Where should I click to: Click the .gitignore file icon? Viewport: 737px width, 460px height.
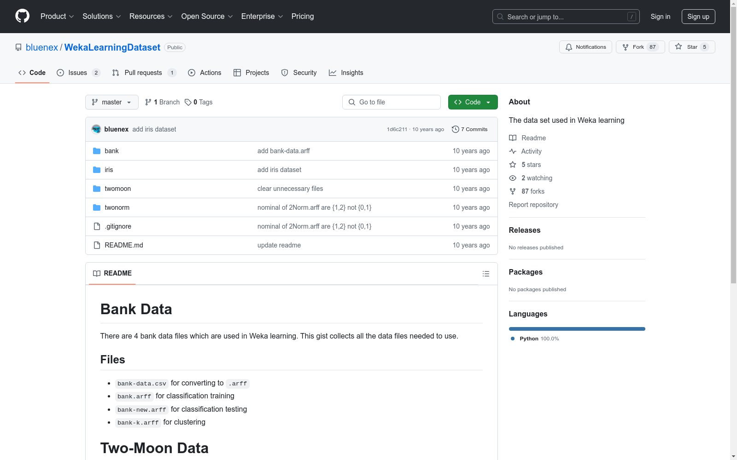pos(97,226)
